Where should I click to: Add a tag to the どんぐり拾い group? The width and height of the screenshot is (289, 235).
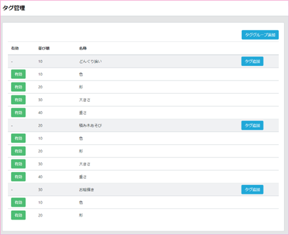253,61
